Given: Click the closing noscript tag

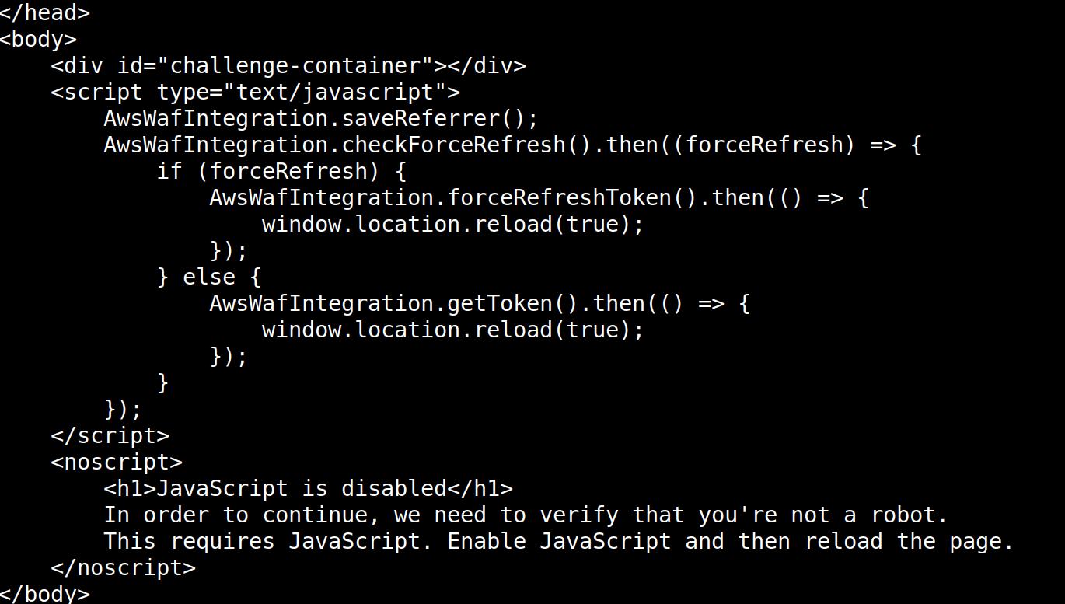Looking at the screenshot, I should click(123, 567).
